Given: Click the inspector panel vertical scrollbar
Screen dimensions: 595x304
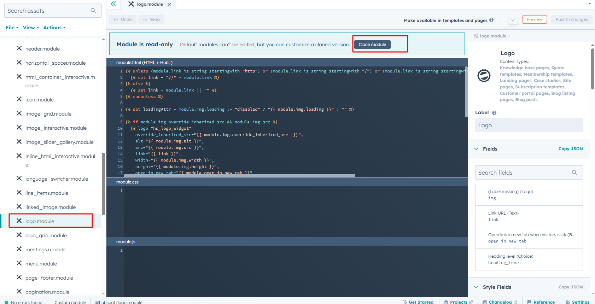Looking at the screenshot, I should [593, 69].
